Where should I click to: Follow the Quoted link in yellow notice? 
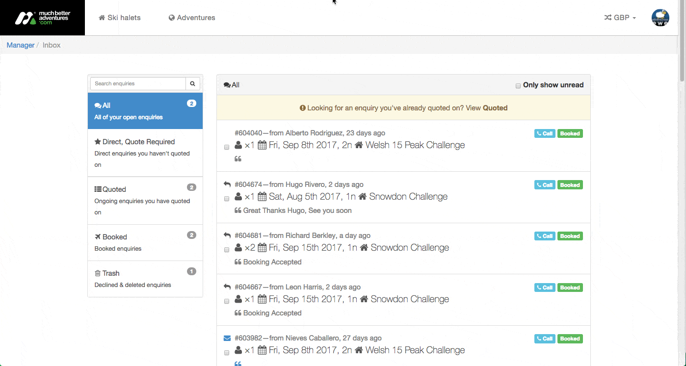click(x=495, y=108)
